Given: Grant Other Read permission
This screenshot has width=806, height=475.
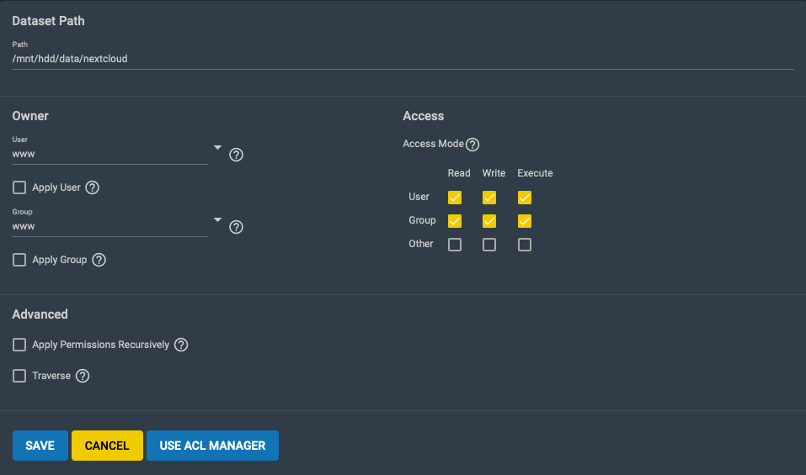Looking at the screenshot, I should (x=455, y=245).
